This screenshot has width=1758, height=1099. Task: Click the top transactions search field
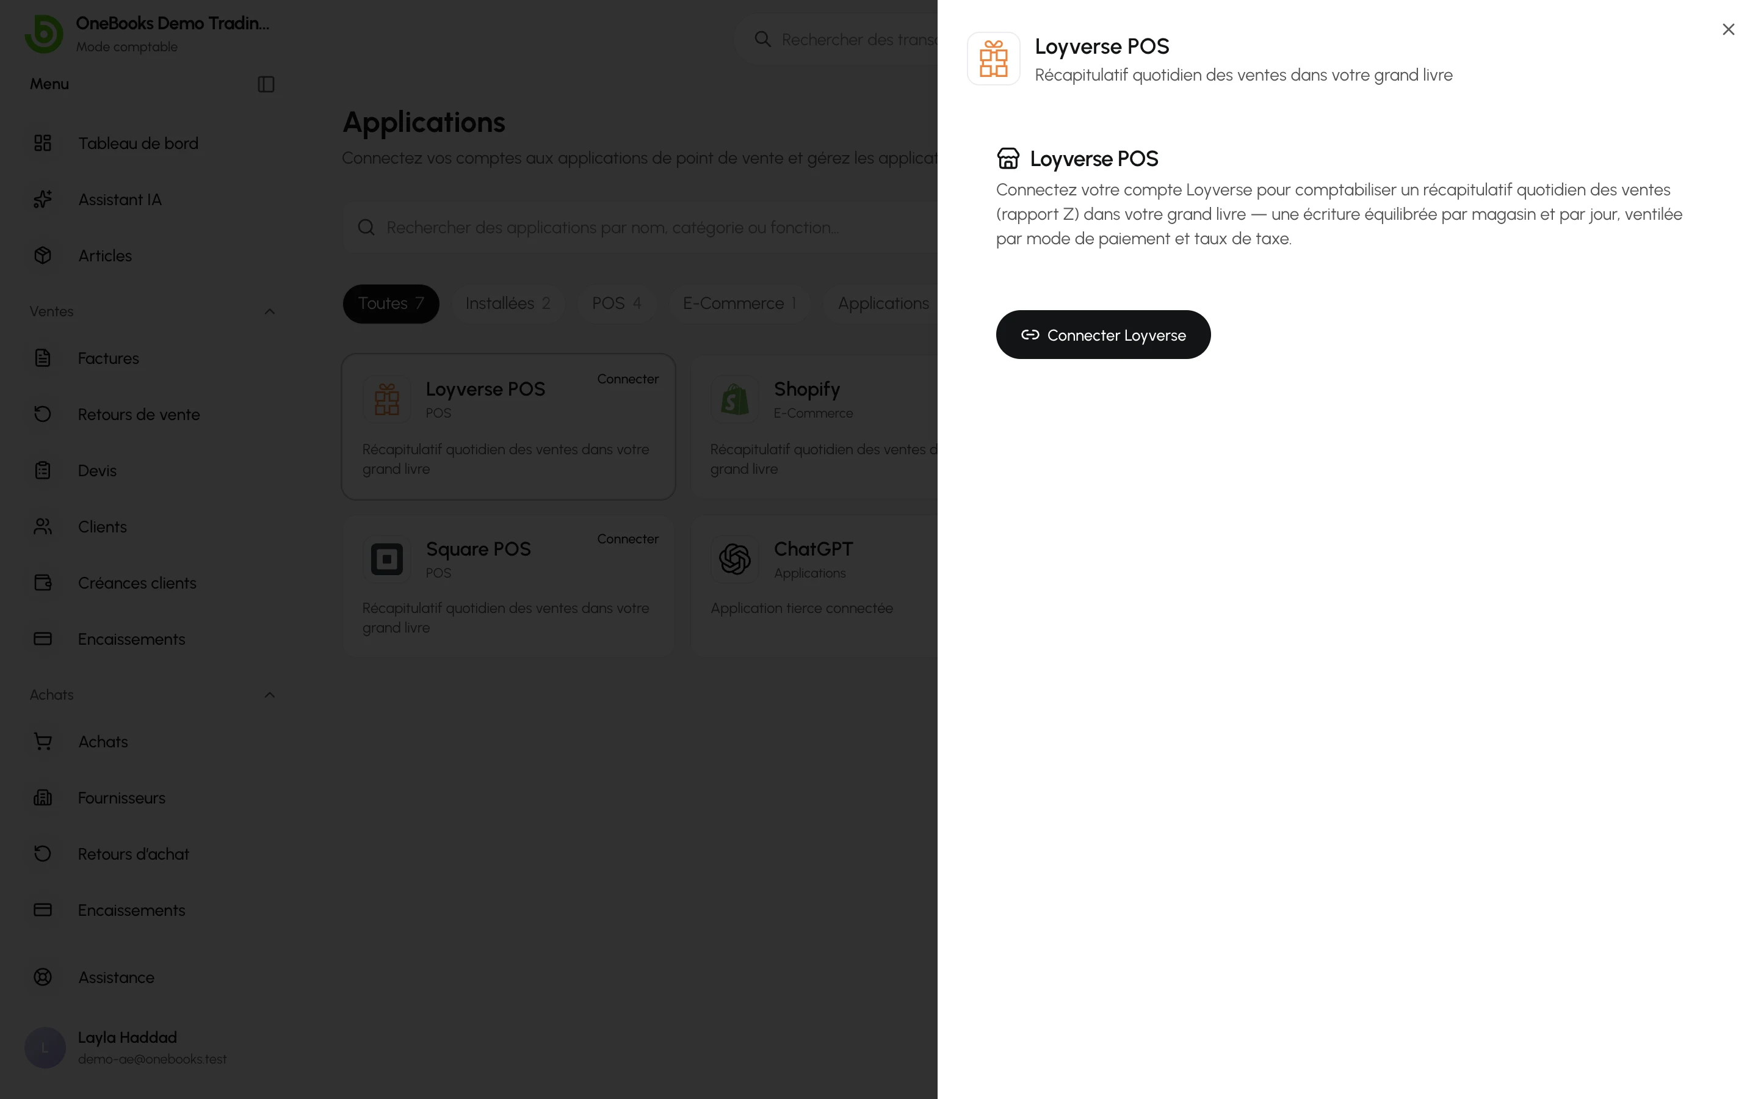[836, 39]
